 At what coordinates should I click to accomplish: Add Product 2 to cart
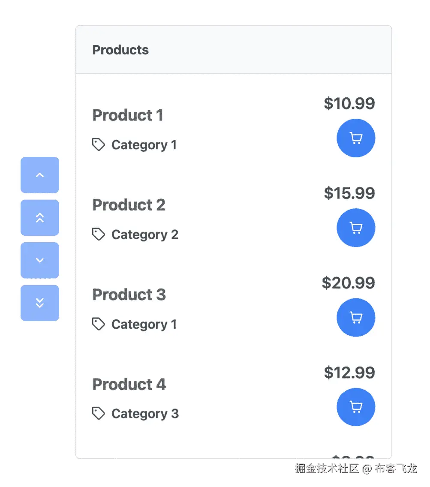(x=356, y=228)
